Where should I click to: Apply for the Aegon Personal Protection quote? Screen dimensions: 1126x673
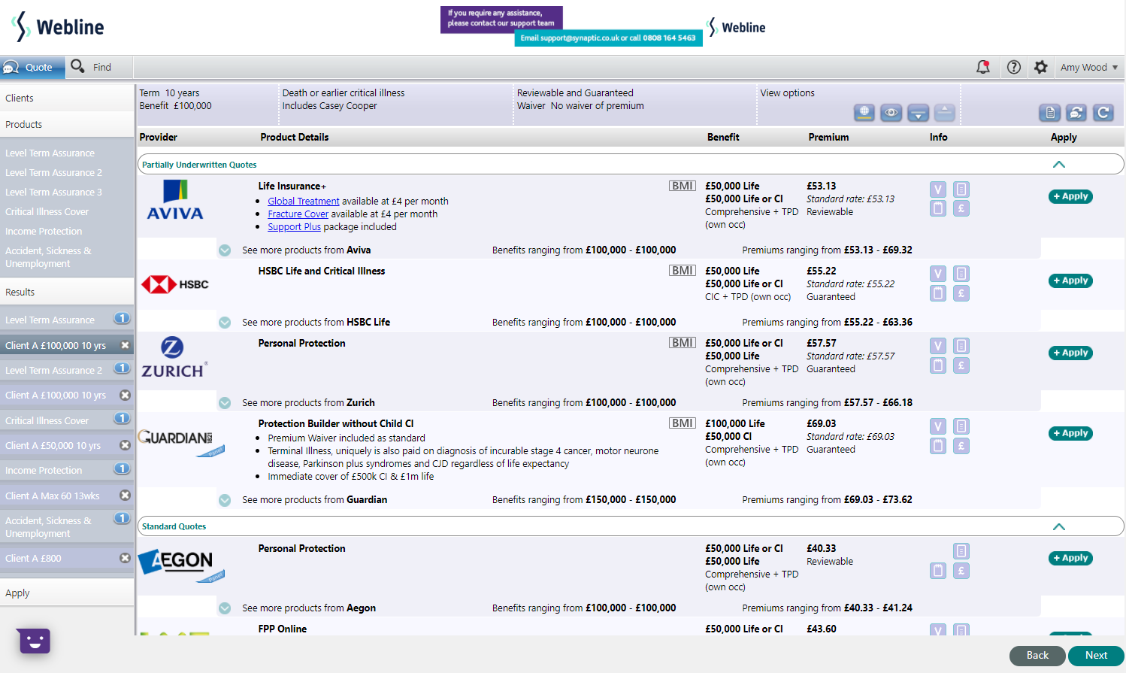point(1070,558)
